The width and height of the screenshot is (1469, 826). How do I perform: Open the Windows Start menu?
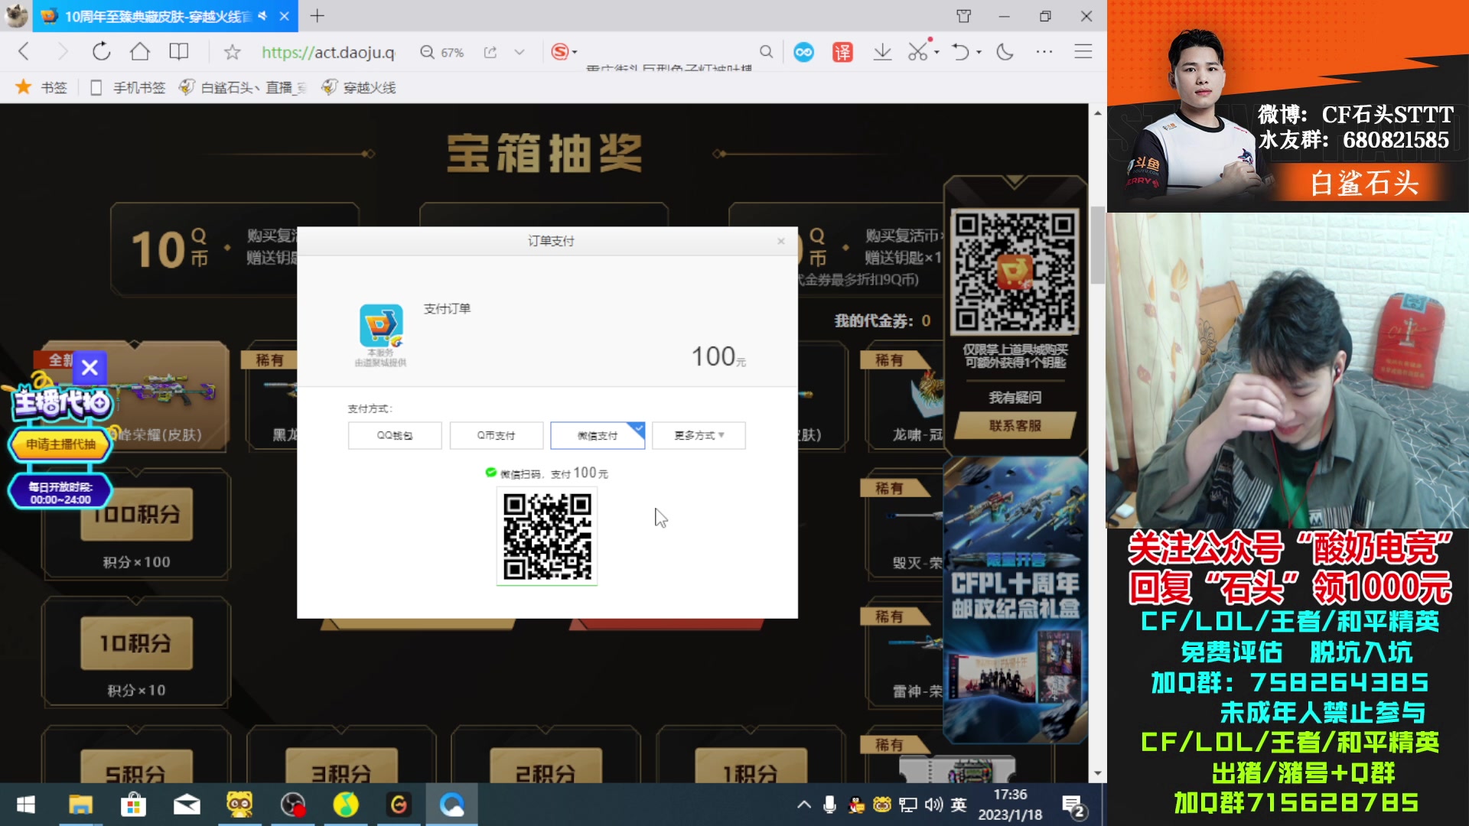click(x=26, y=805)
